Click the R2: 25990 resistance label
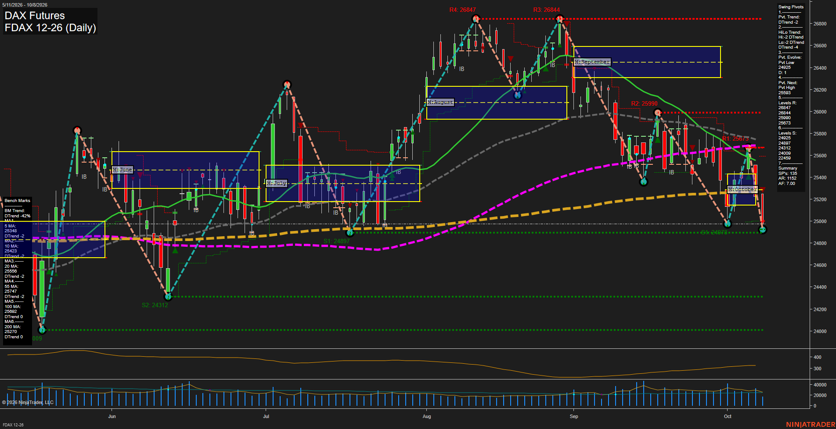 [644, 103]
